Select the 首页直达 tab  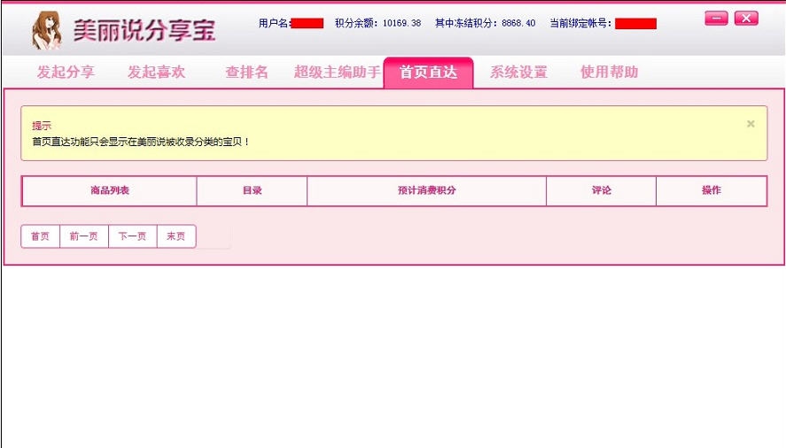click(x=428, y=73)
